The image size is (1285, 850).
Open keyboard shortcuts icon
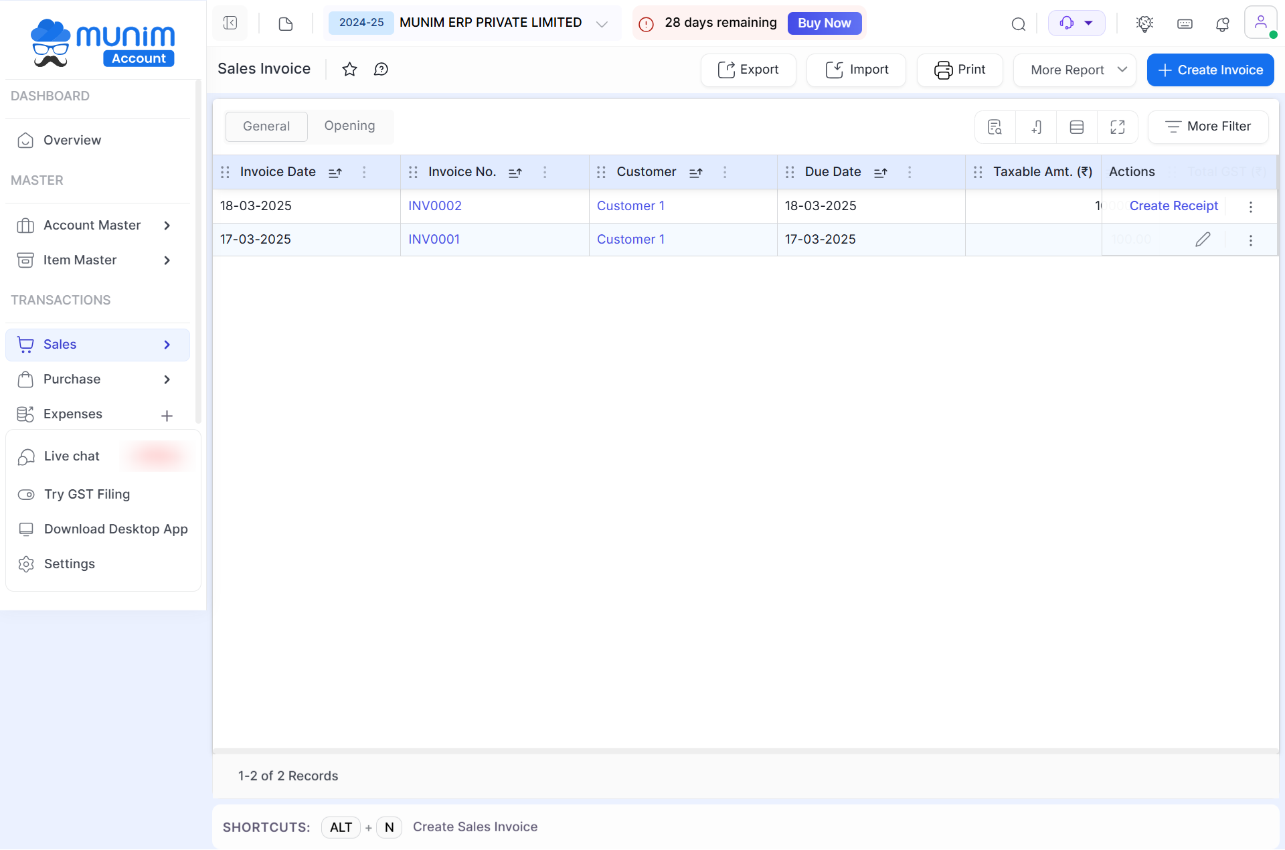tap(1185, 24)
